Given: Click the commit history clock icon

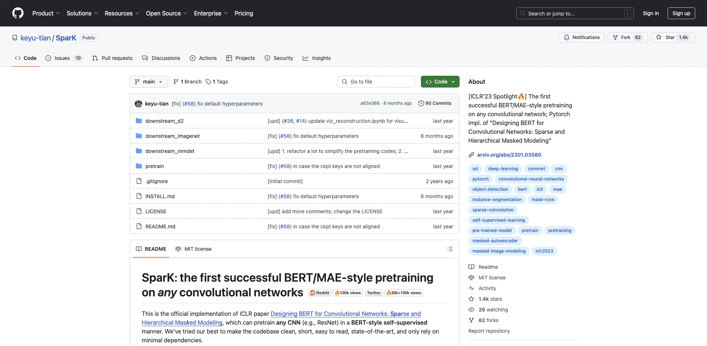Looking at the screenshot, I should tap(421, 103).
